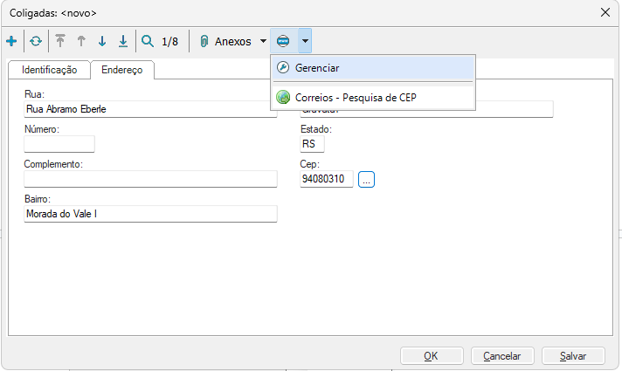Go to the first record arrow
The height and width of the screenshot is (371, 622).
60,41
